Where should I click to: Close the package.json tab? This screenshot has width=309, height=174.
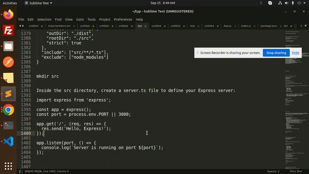pos(281,26)
